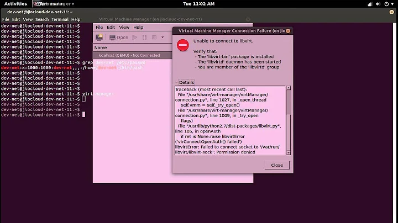Close the Connection Failure dialog via title icon
The image size is (398, 223).
pyautogui.click(x=288, y=31)
